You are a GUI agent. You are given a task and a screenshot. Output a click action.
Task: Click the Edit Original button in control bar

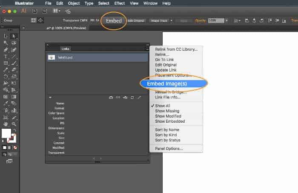[136, 20]
